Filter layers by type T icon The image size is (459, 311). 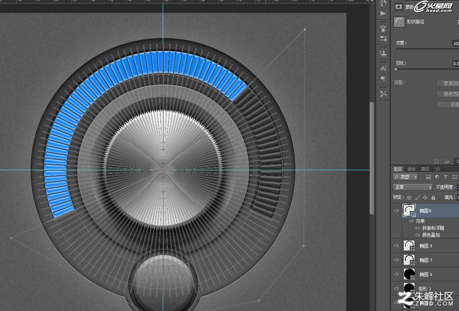click(x=446, y=177)
